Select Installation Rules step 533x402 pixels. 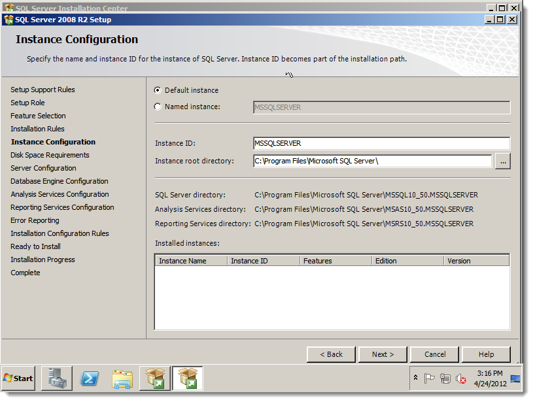[37, 129]
